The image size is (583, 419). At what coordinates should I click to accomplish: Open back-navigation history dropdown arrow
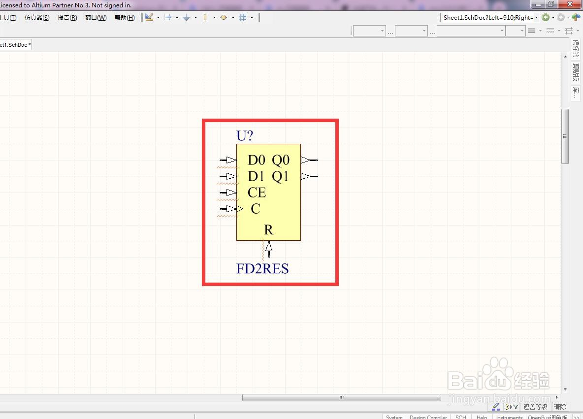(553, 17)
